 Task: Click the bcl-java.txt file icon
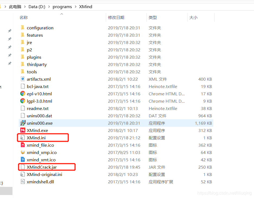coord(23,86)
